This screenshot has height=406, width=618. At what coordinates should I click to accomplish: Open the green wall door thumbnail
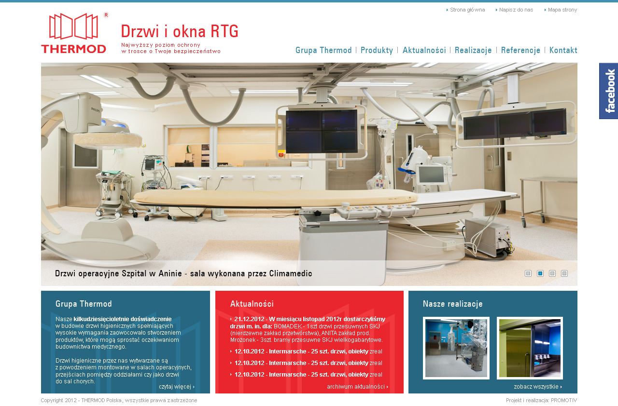coord(530,348)
